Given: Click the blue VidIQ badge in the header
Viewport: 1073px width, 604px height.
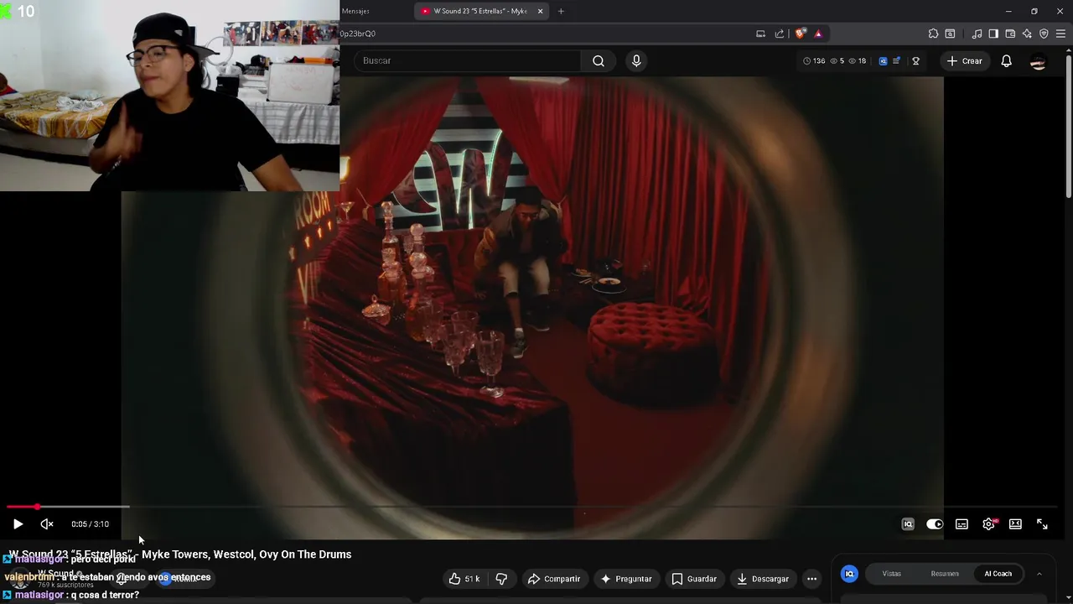Looking at the screenshot, I should click(x=883, y=60).
